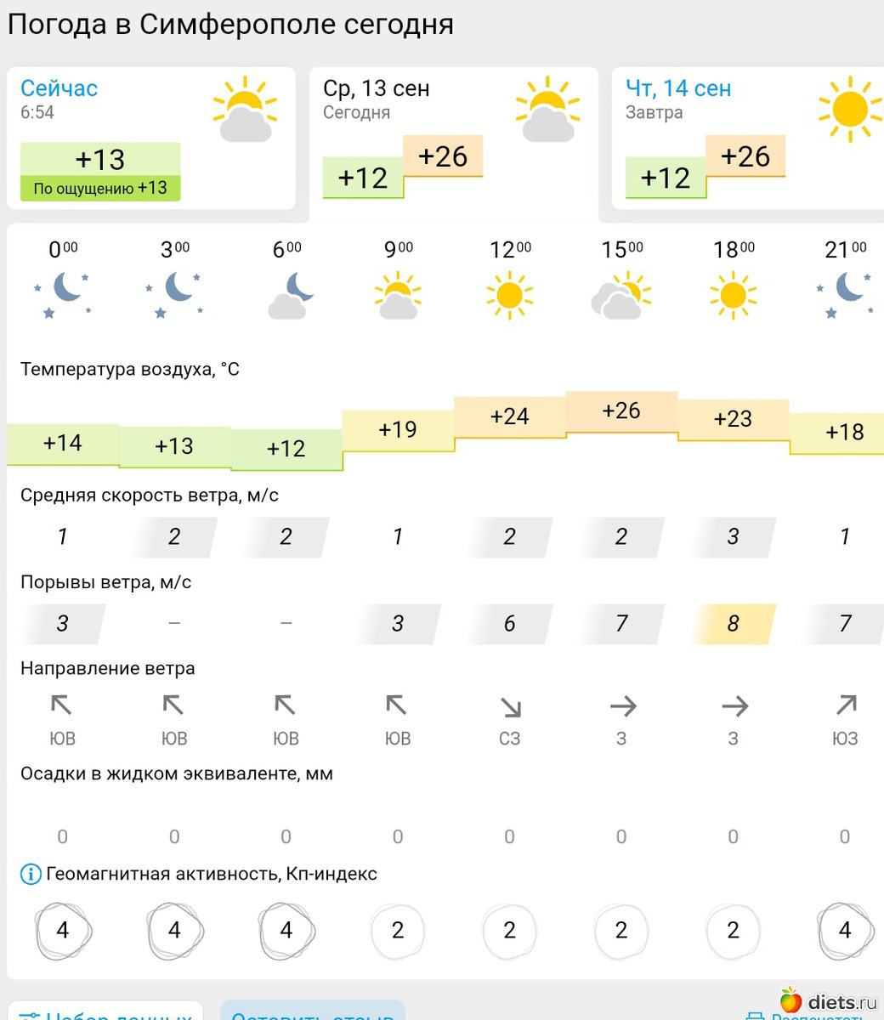Click the 6:00 cloudy night icon

(x=286, y=294)
